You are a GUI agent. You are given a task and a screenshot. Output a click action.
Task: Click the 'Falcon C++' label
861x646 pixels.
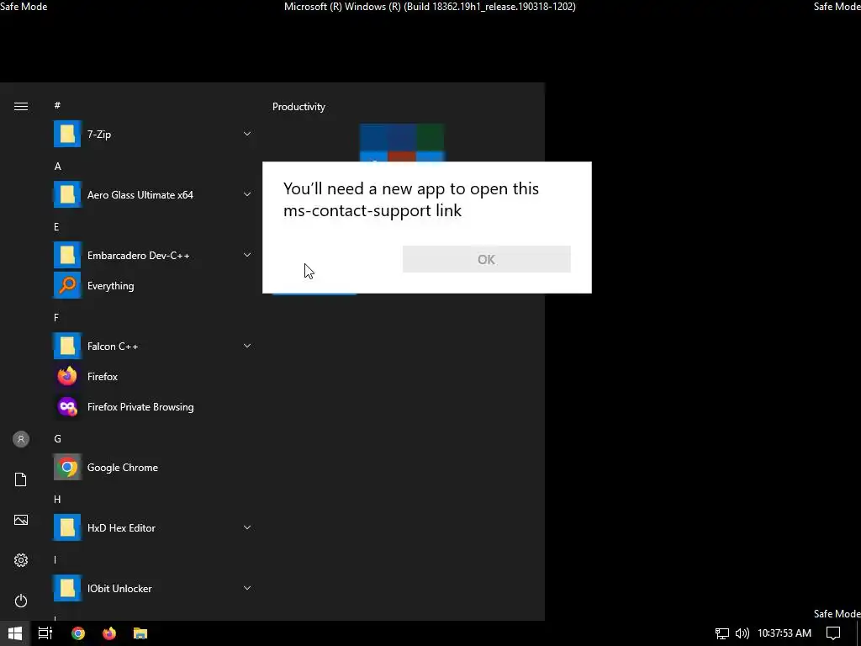tap(113, 346)
